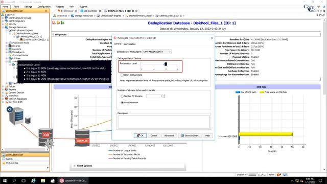
Task: Click the Index Store Pools icon
Action: pos(10,43)
